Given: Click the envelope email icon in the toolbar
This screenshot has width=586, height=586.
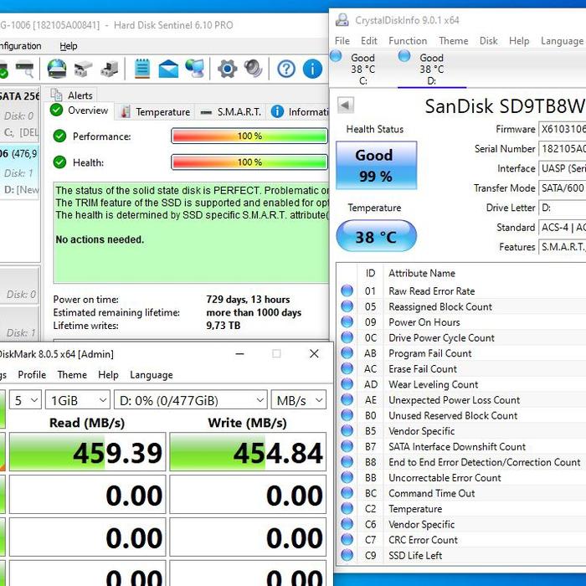Looking at the screenshot, I should [x=168, y=69].
